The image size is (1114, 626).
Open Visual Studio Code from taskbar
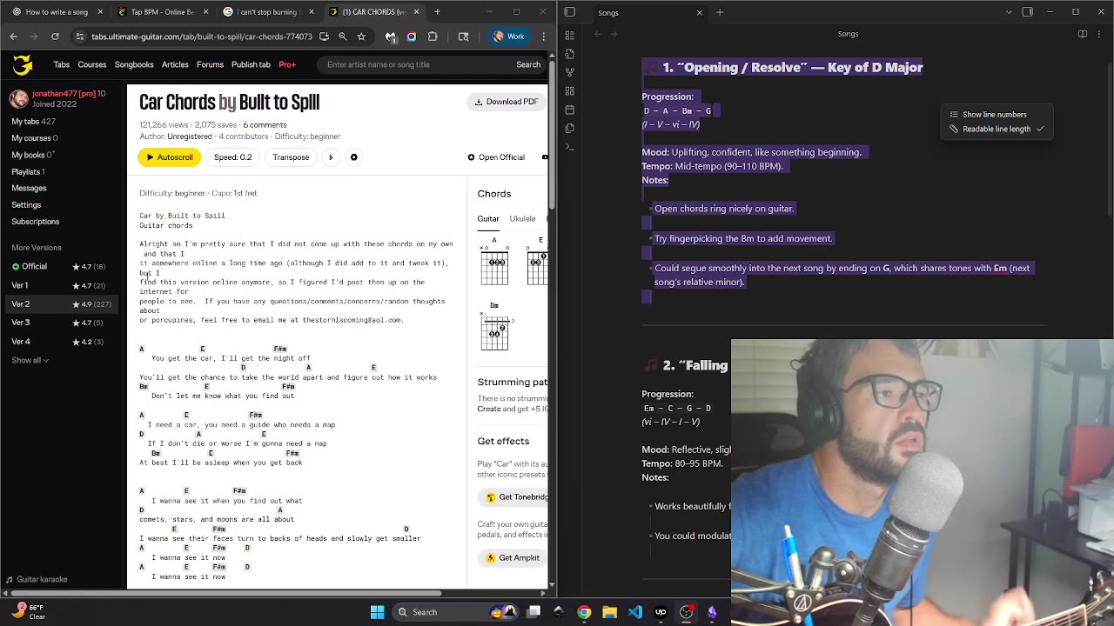click(x=635, y=612)
